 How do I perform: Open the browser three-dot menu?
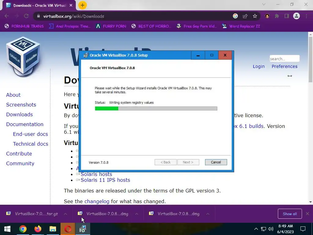[306, 16]
